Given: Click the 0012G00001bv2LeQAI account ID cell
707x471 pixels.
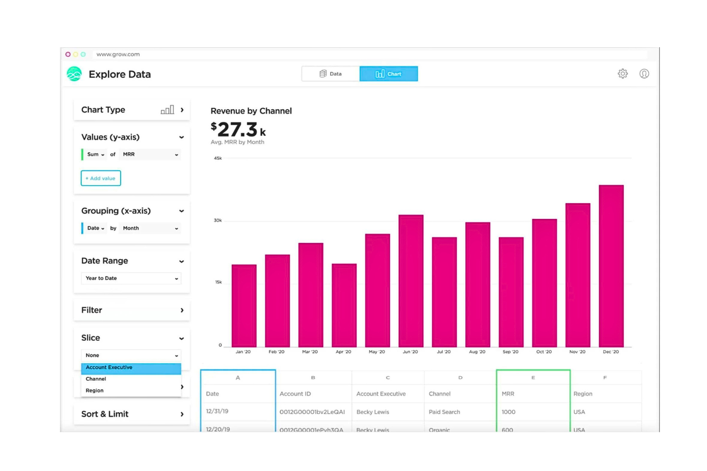Looking at the screenshot, I should coord(313,412).
